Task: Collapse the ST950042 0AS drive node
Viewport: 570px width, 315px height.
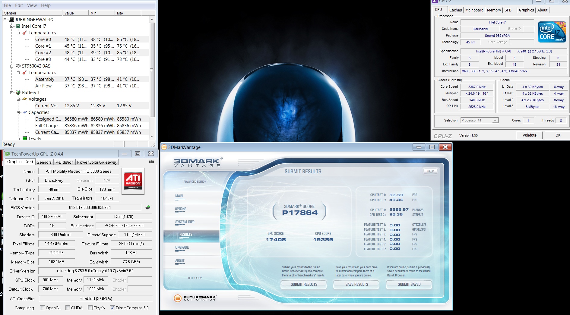Action: point(11,66)
